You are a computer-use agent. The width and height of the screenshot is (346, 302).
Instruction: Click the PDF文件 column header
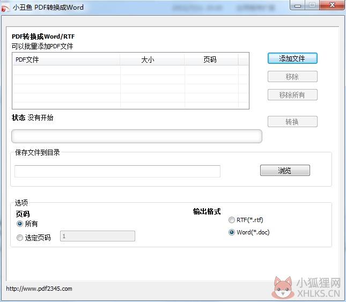(x=67, y=60)
